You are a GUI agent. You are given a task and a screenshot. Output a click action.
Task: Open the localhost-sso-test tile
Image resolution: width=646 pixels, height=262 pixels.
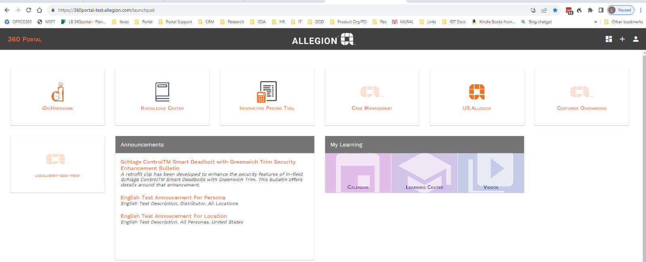point(57,164)
